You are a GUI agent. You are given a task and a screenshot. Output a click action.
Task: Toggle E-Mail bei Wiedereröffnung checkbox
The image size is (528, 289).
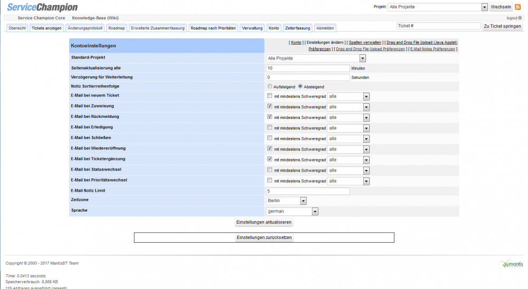[x=269, y=148]
